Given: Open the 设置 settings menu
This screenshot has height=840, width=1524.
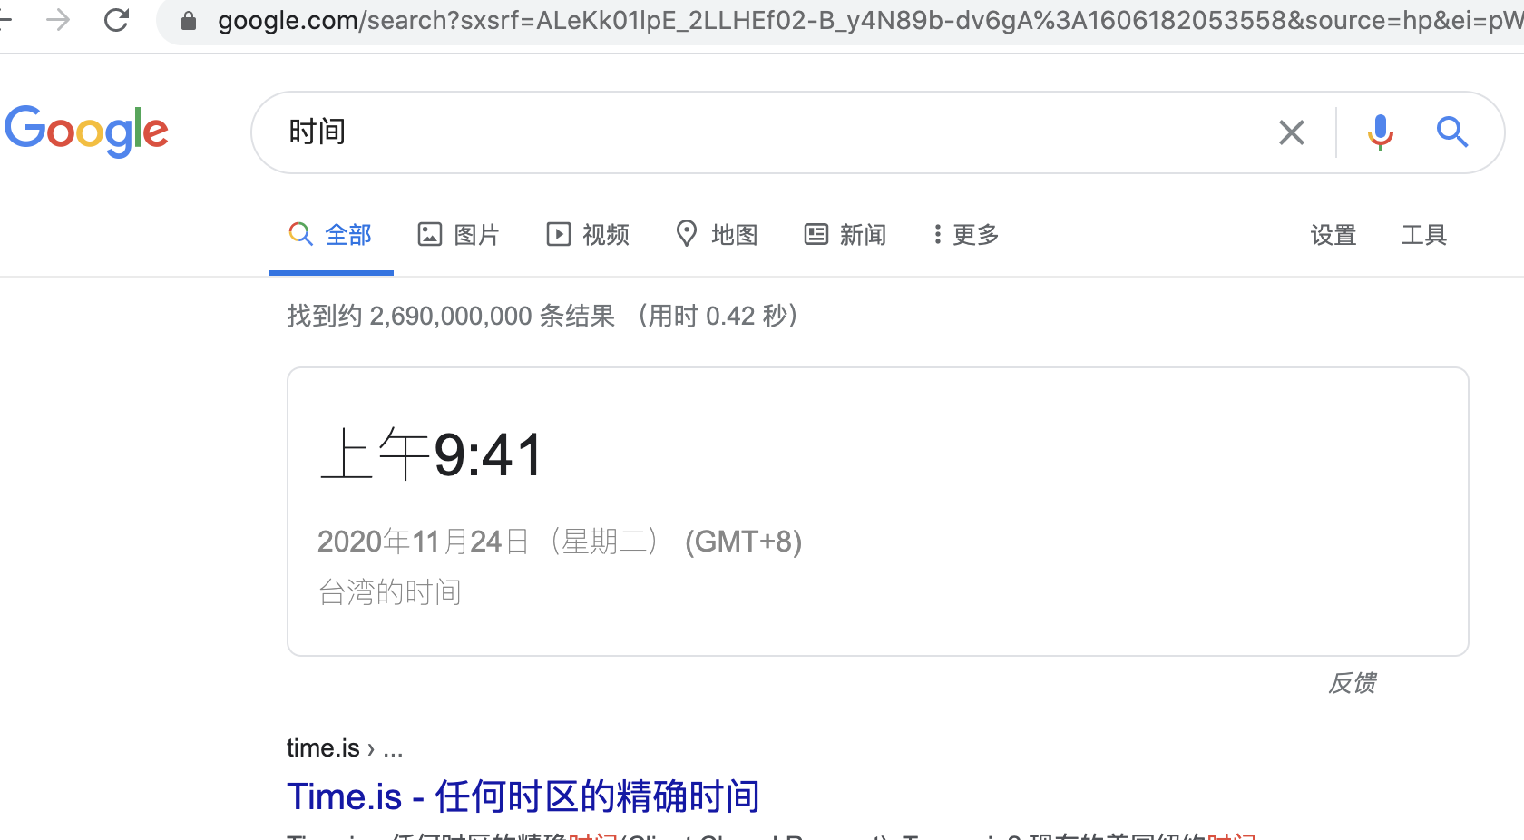Looking at the screenshot, I should coord(1333,235).
